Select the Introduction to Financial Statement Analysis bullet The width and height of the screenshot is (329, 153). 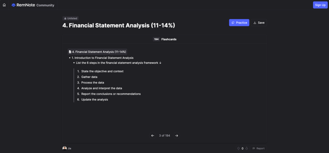point(102,58)
